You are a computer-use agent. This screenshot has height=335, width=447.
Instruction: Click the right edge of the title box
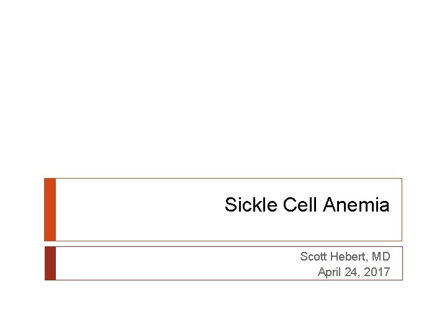(402, 210)
